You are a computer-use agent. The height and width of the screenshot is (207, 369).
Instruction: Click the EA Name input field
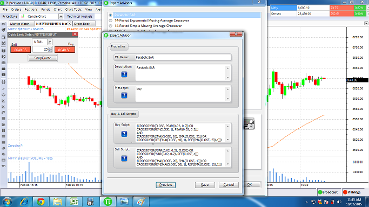click(183, 57)
